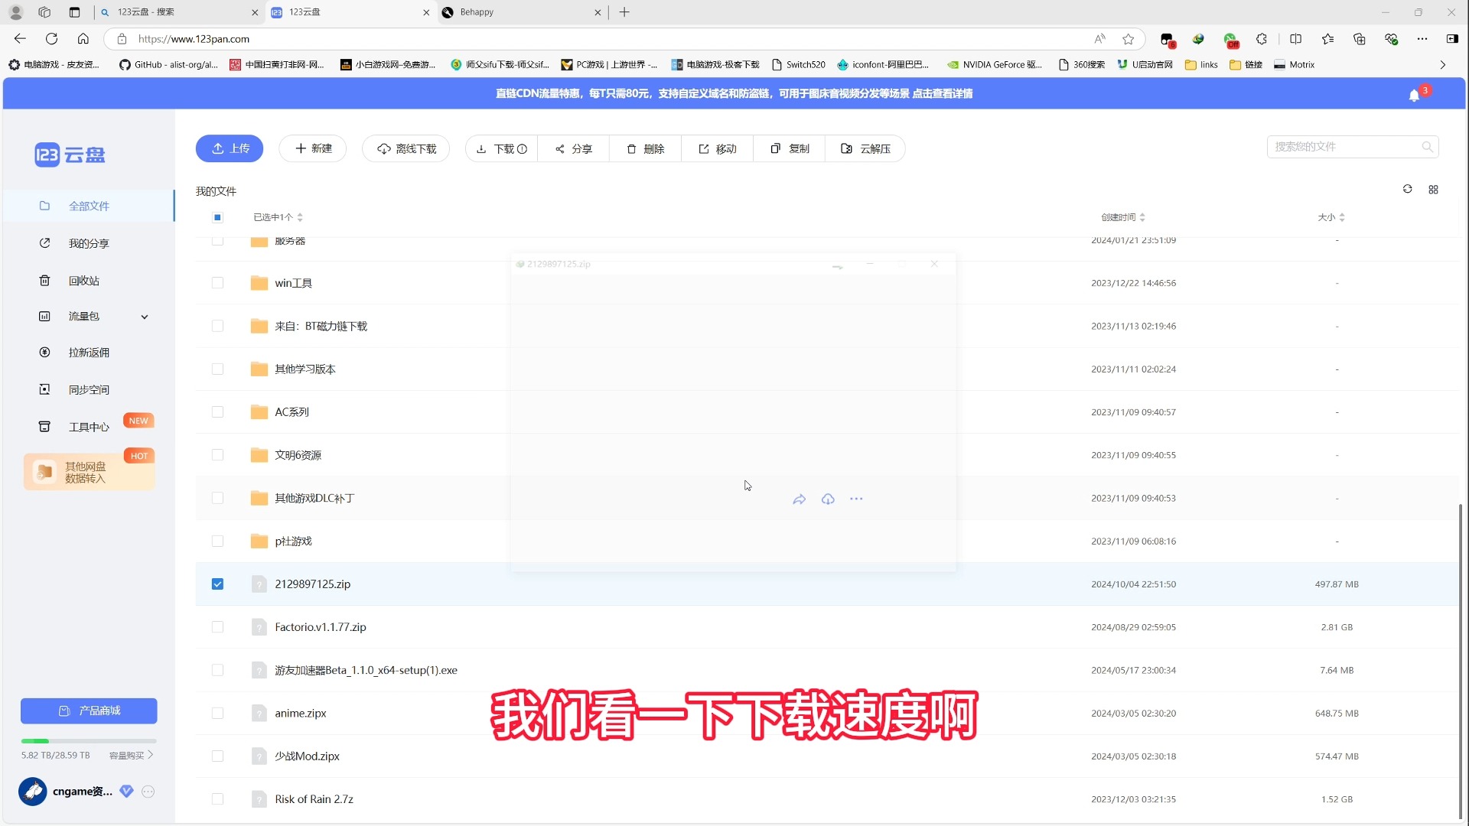Open 同步空间 in sidebar
The height and width of the screenshot is (826, 1469).
coord(89,390)
